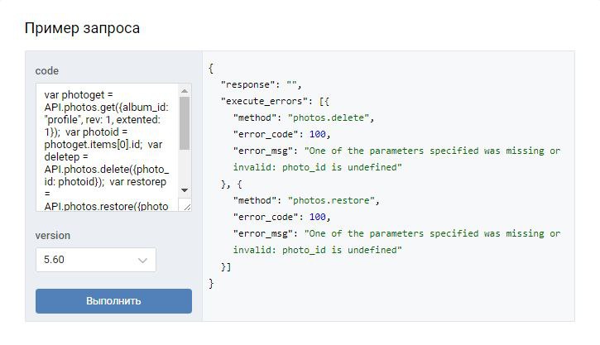The width and height of the screenshot is (600, 345).
Task: Click the resize handle of code textarea
Action: tap(186, 205)
